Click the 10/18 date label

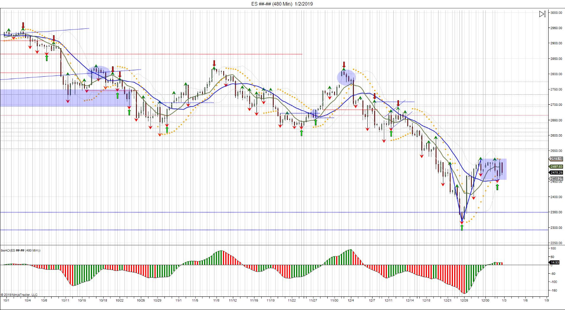(103, 300)
